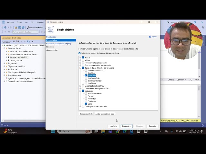
Task: Click the navigate back arrow icon in toolbar
Action: tap(5, 28)
